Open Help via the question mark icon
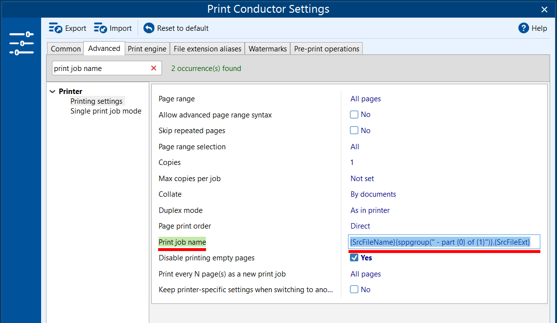The image size is (557, 323). pos(524,28)
